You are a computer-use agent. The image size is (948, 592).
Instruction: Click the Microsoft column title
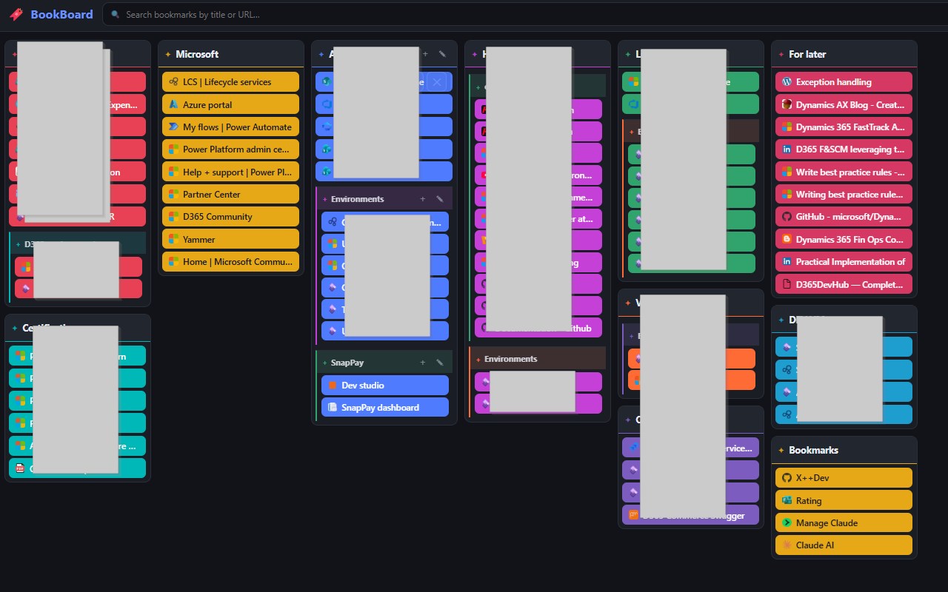point(197,54)
